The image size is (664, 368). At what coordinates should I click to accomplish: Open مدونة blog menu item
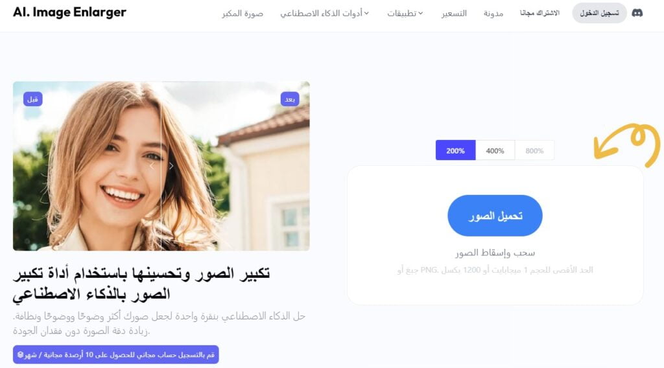(x=493, y=13)
